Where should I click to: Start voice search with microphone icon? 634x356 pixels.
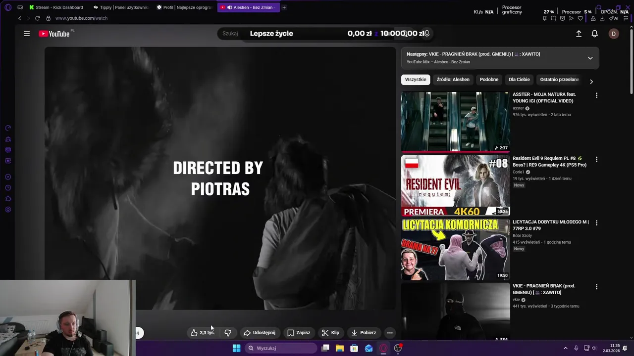coord(426,33)
